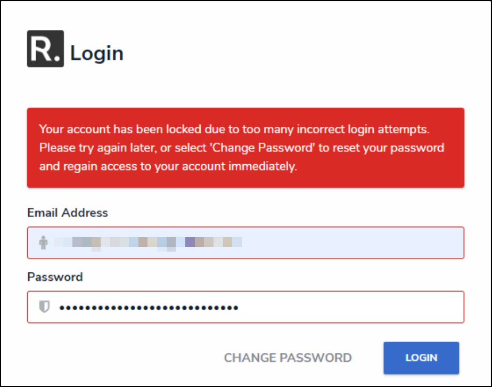Click the R. logo icon
492x387 pixels.
point(45,49)
